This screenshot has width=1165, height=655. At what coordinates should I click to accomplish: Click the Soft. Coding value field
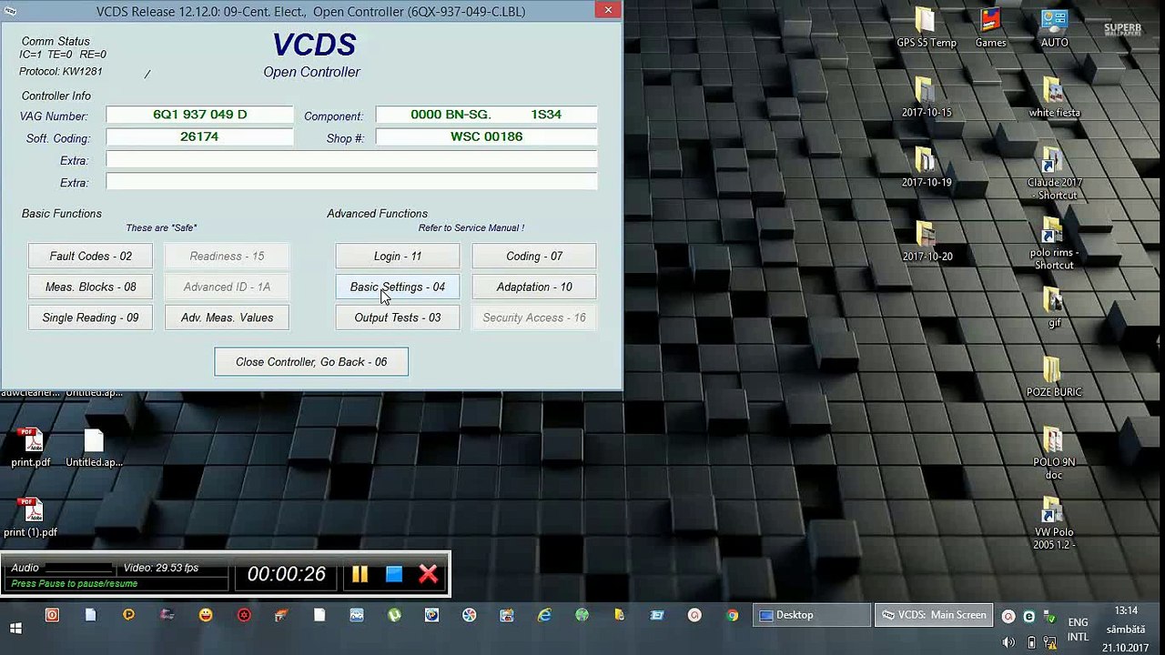pos(199,136)
